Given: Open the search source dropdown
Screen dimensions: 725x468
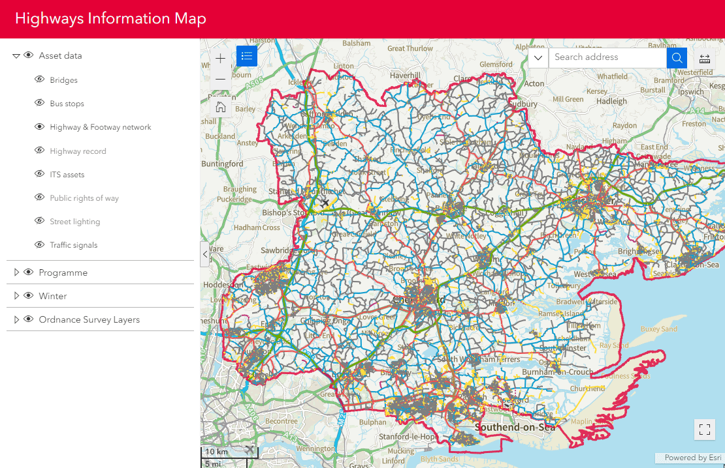Looking at the screenshot, I should coord(538,57).
